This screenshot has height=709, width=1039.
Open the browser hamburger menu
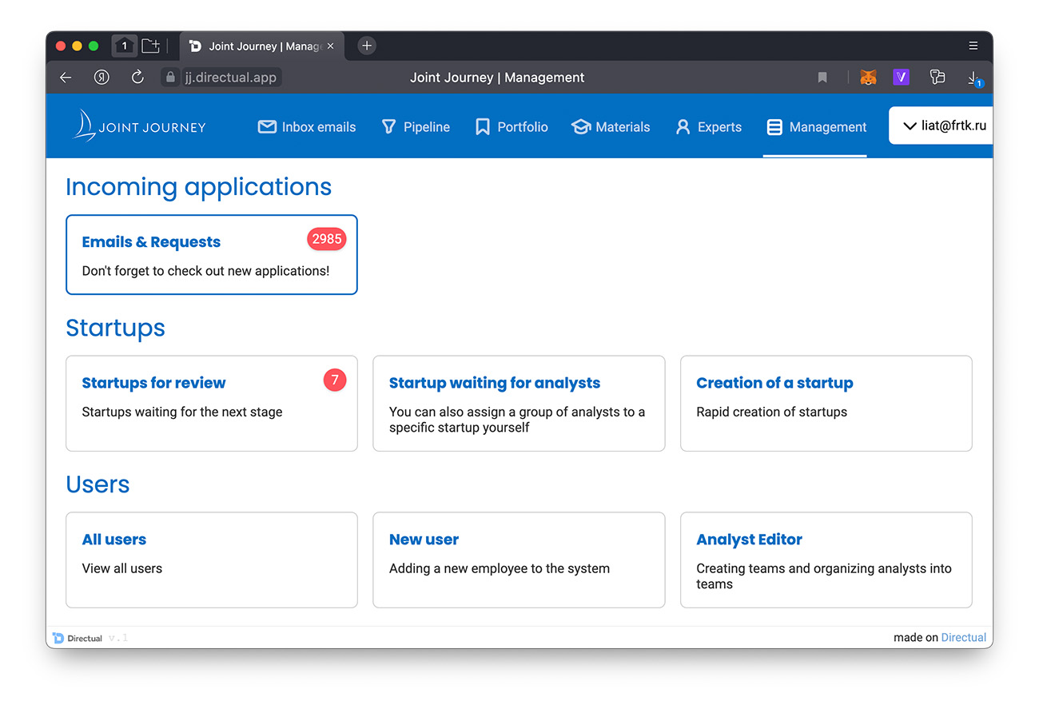click(973, 46)
